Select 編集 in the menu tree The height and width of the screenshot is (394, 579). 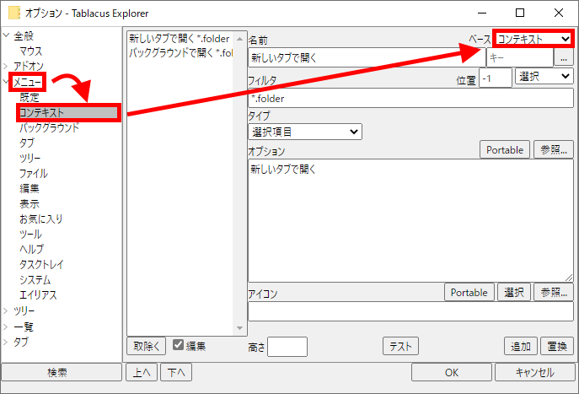(29, 188)
